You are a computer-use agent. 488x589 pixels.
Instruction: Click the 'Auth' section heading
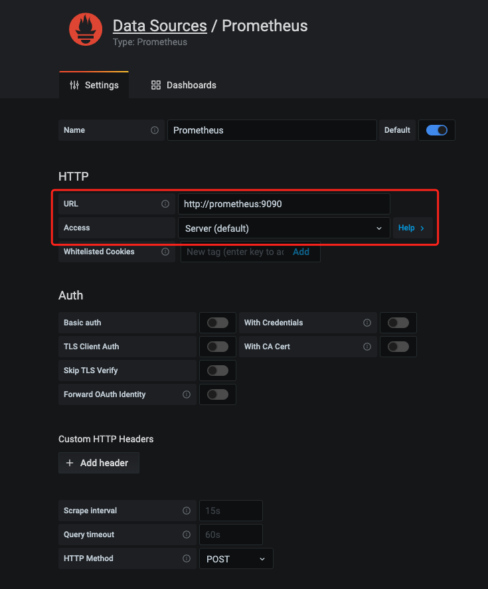pyautogui.click(x=70, y=295)
